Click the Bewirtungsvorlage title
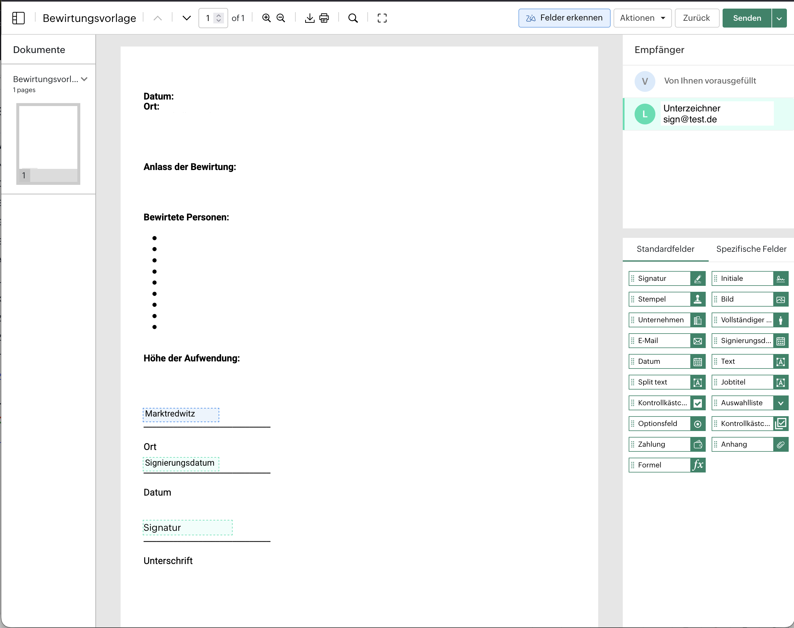Viewport: 794px width, 628px height. pyautogui.click(x=89, y=18)
